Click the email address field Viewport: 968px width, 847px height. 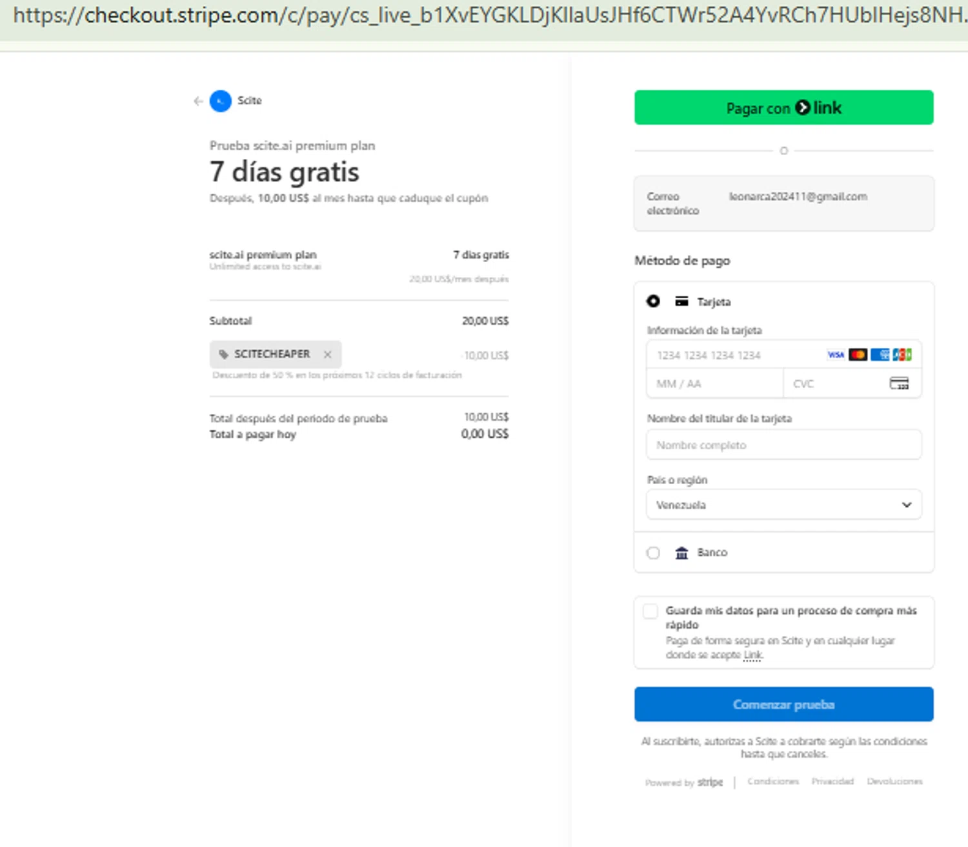click(x=783, y=203)
